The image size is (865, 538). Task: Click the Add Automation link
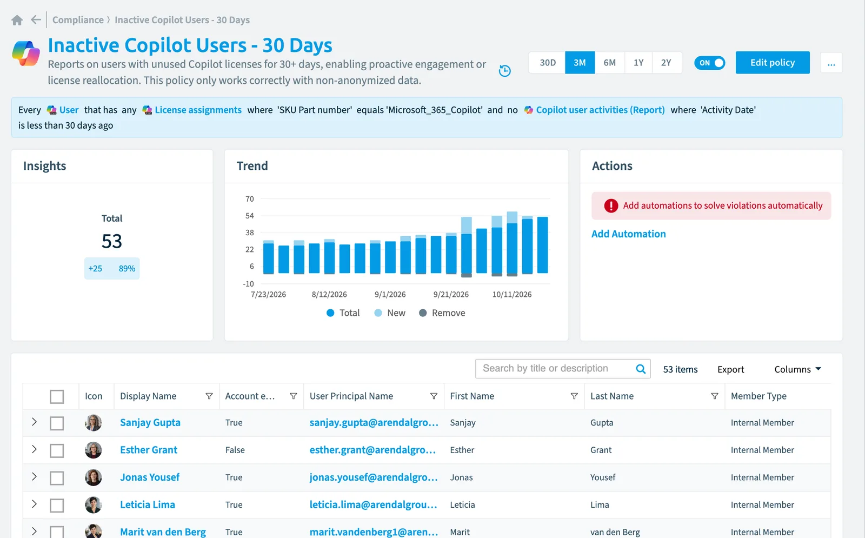click(628, 234)
